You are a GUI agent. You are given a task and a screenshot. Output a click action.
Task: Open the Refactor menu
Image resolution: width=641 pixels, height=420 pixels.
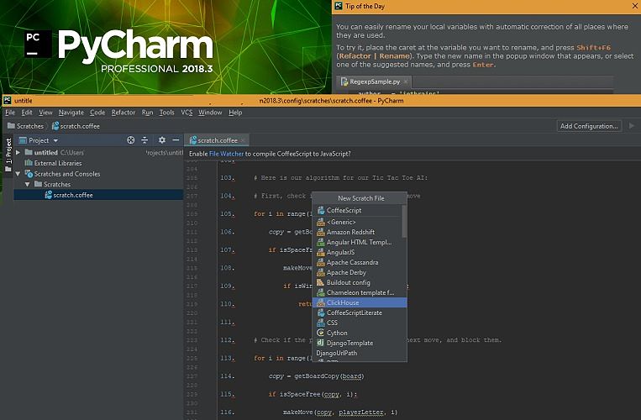click(x=123, y=113)
